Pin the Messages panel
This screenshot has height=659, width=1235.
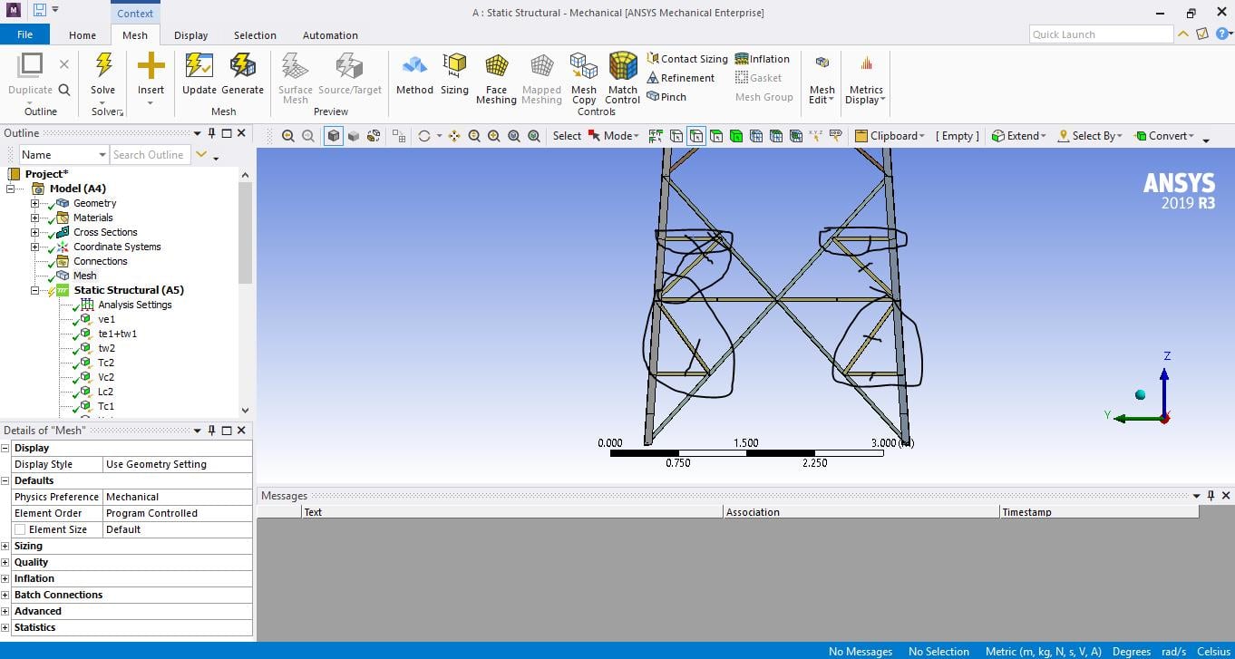(1211, 496)
